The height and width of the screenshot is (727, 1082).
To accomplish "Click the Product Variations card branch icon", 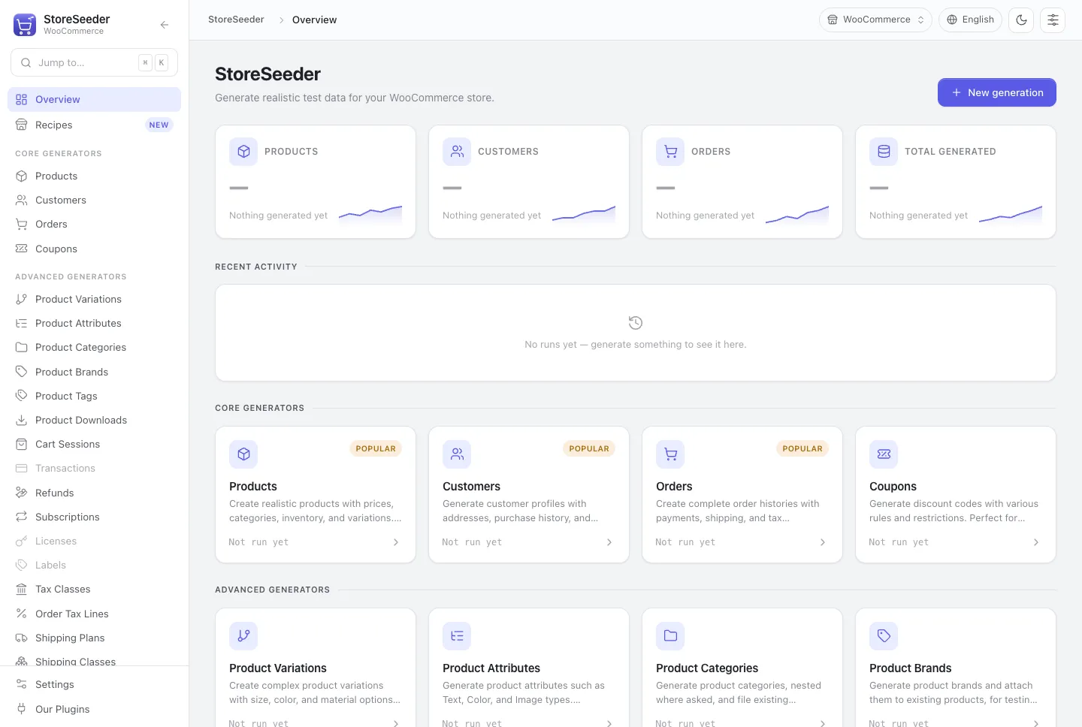I will pos(243,636).
